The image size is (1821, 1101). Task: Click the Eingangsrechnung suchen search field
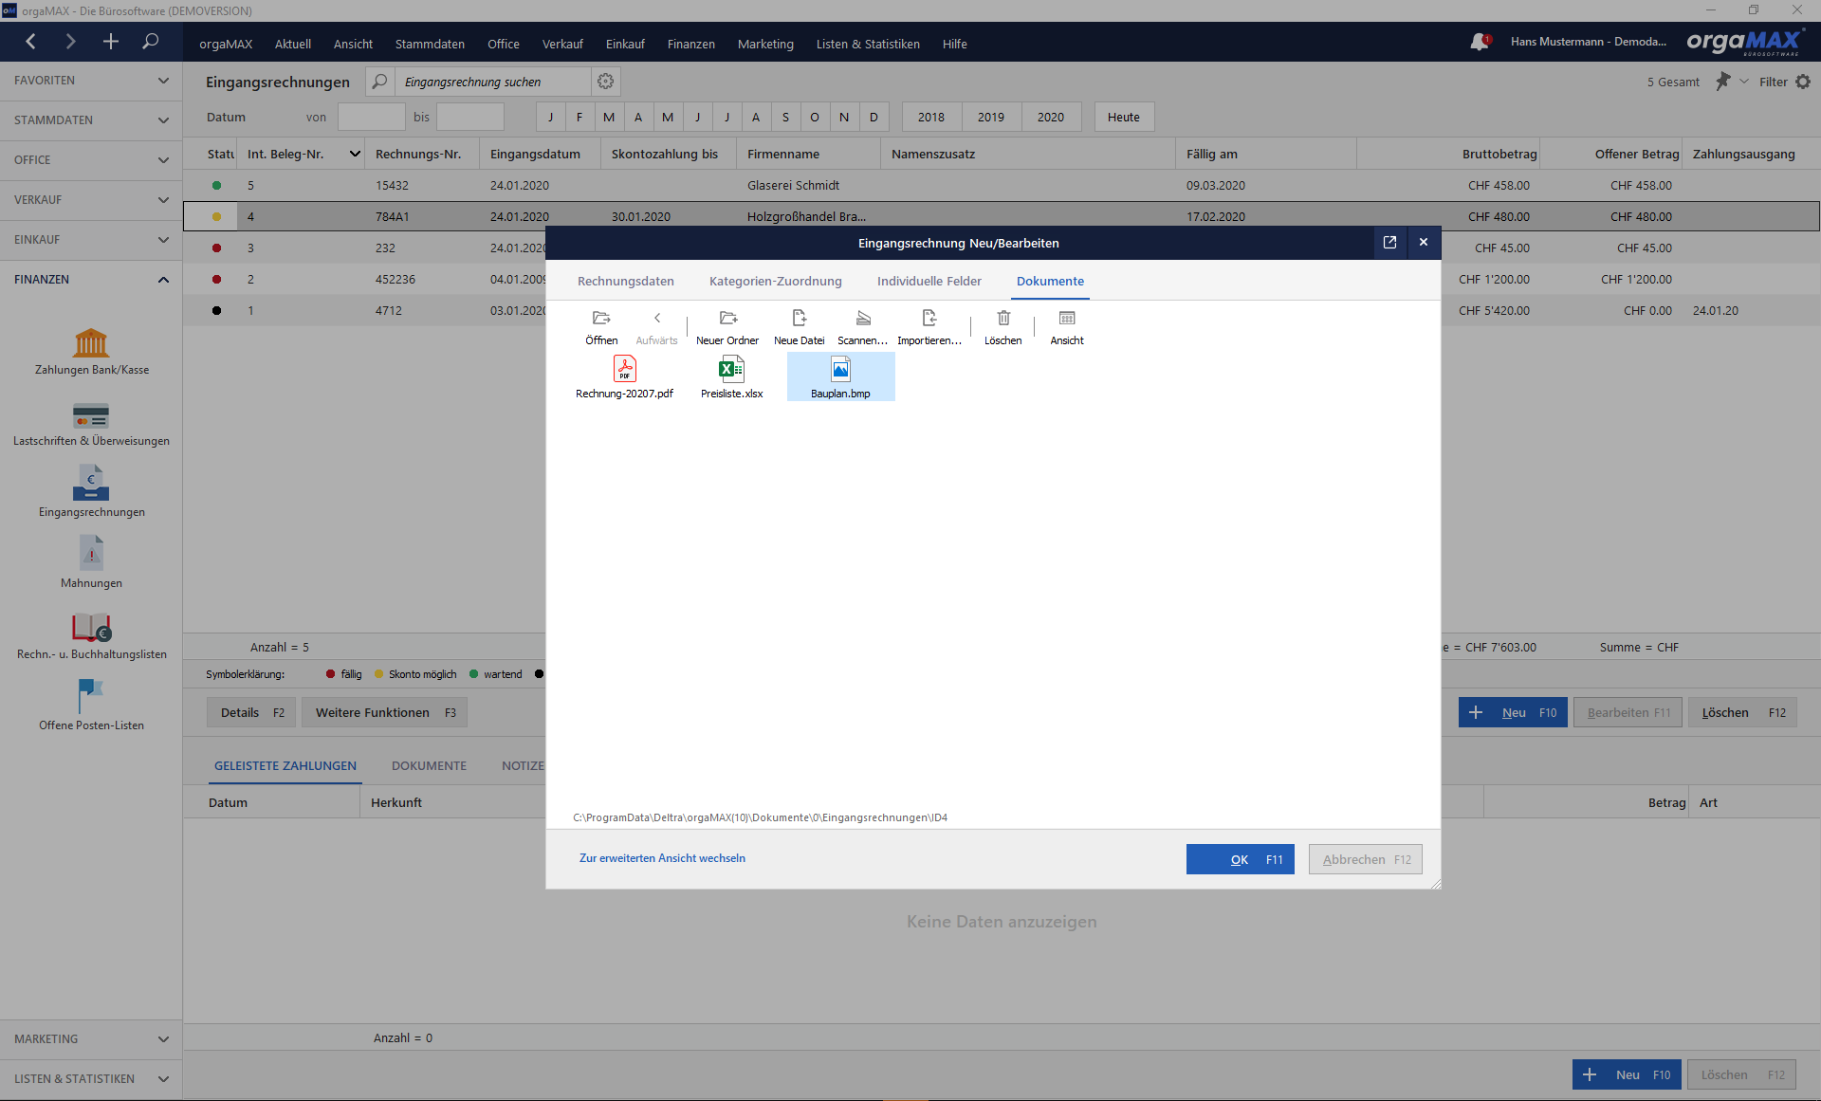pyautogui.click(x=493, y=82)
